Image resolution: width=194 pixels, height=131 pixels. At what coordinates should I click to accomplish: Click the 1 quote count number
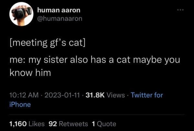point(93,124)
